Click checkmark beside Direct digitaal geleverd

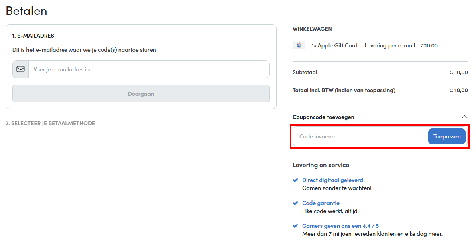[296, 180]
